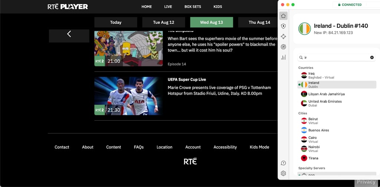Open The Simpsons episode thumbnail
This screenshot has height=187, width=380.
coord(128,49)
